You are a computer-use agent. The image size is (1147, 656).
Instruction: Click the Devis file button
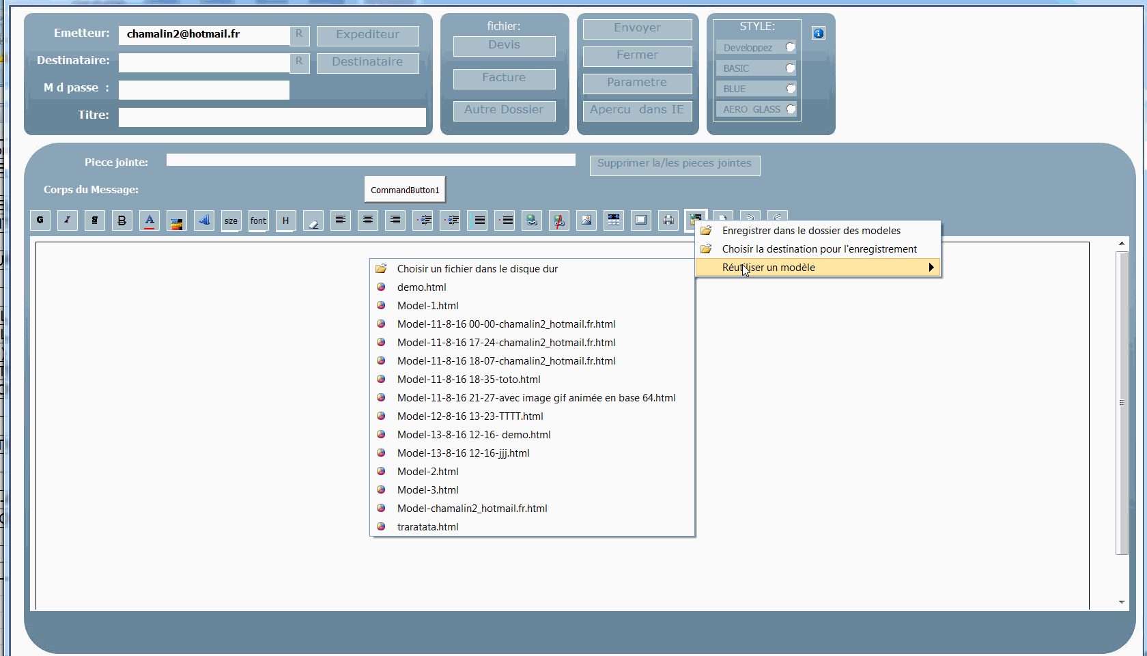point(505,46)
